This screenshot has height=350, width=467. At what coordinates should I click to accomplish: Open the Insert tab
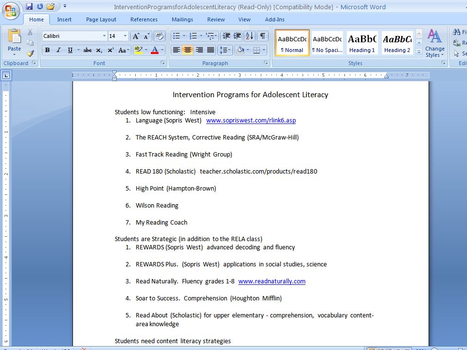tap(64, 19)
